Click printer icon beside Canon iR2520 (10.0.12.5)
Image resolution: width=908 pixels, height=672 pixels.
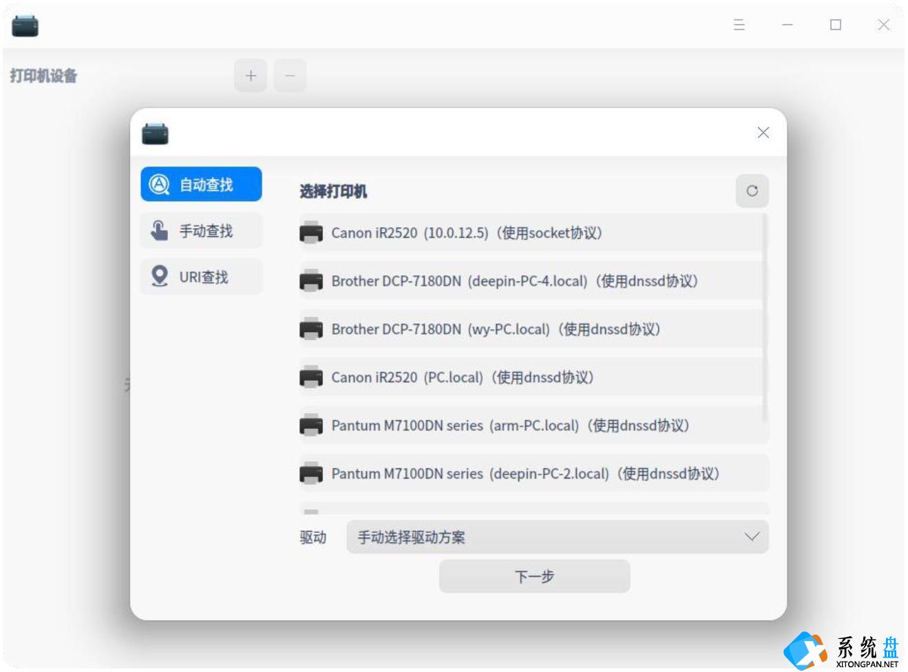tap(311, 233)
